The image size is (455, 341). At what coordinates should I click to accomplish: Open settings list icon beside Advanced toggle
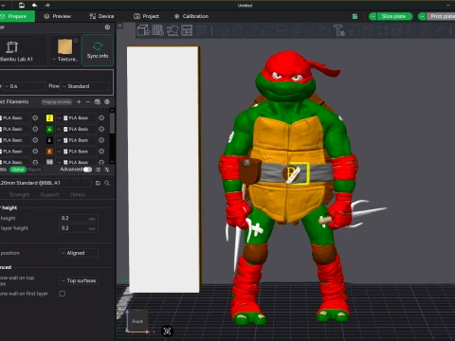(x=98, y=170)
